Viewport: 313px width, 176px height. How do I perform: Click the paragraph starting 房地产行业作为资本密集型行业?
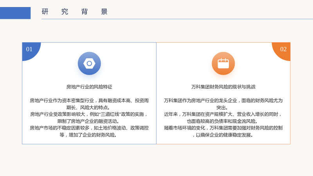point(89,104)
